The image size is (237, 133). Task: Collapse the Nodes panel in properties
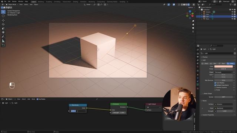(204, 101)
